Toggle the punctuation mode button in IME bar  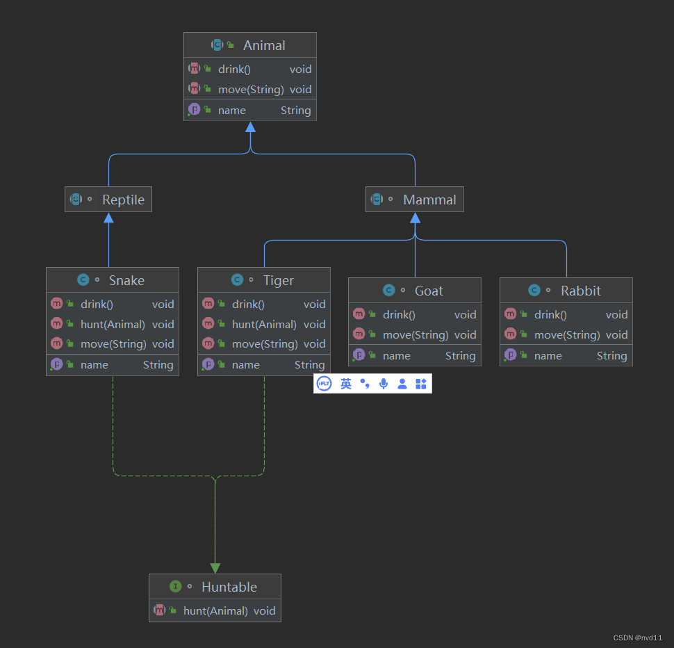click(365, 384)
